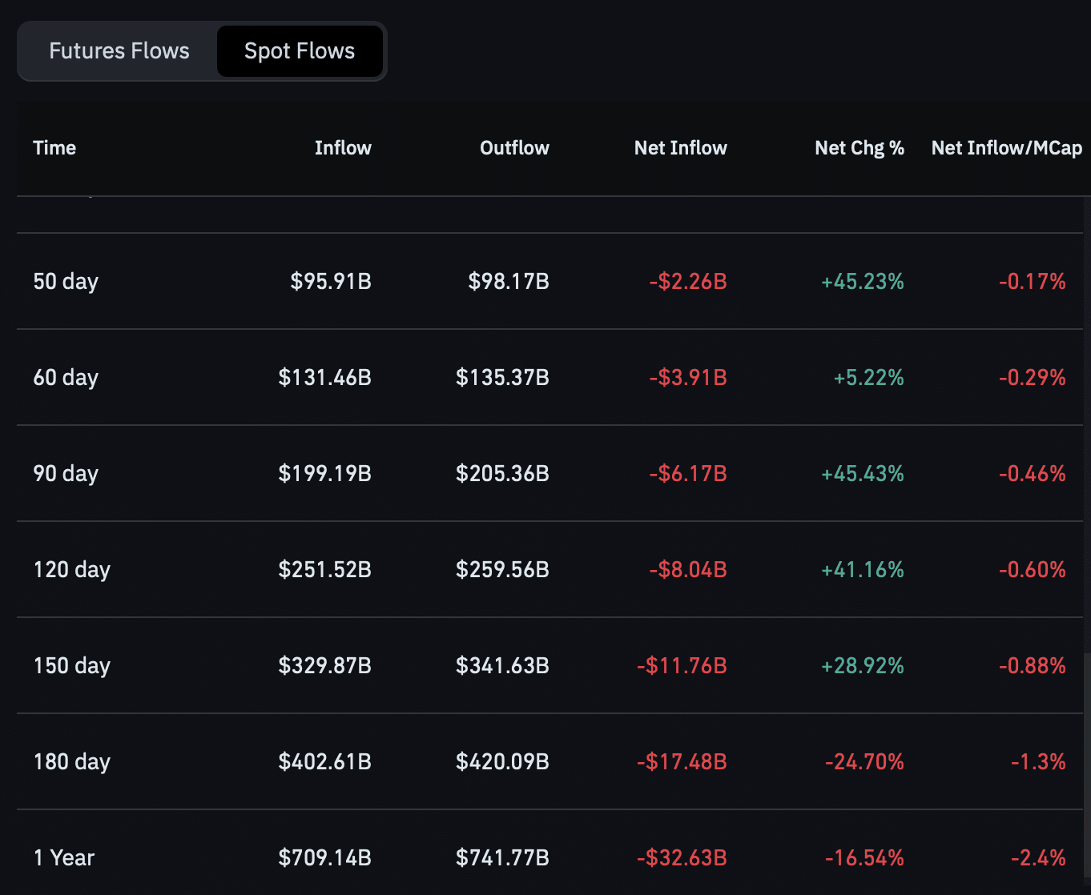Choose the 90 day time period row
The height and width of the screenshot is (895, 1091).
[66, 474]
